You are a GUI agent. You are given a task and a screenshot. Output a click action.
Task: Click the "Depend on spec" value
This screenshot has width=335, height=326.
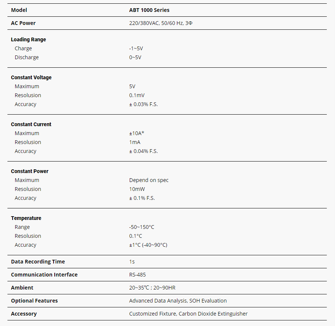(149, 180)
